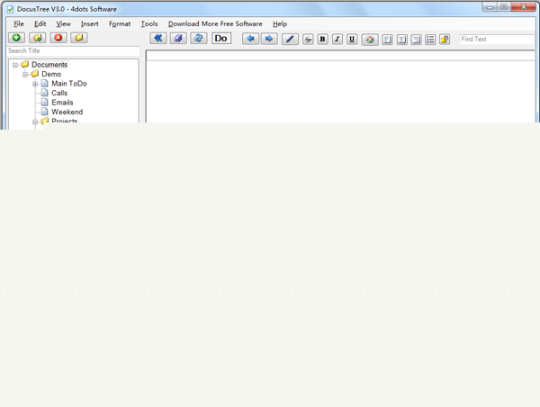Image resolution: width=540 pixels, height=407 pixels.
Task: Click into the document title bar field
Action: pos(340,56)
